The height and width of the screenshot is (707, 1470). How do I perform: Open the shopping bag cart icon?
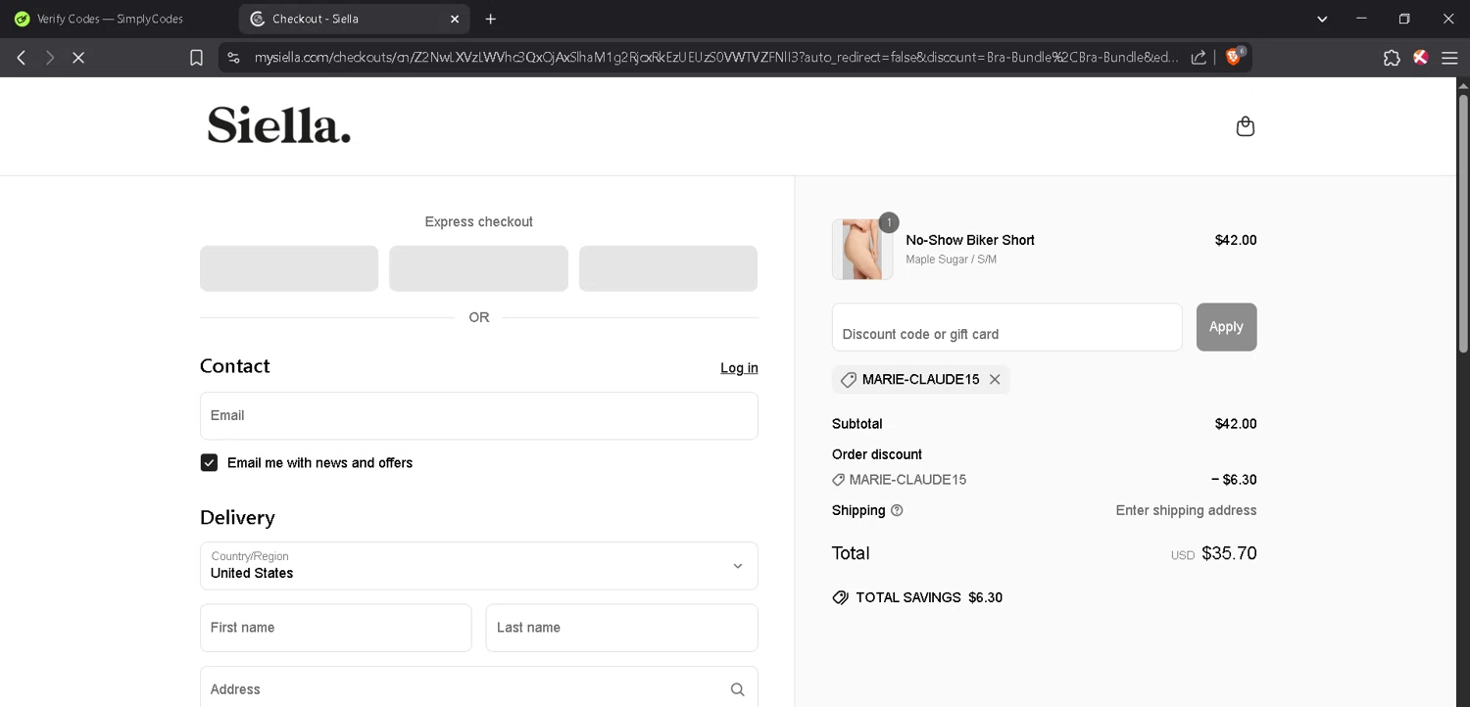tap(1245, 126)
